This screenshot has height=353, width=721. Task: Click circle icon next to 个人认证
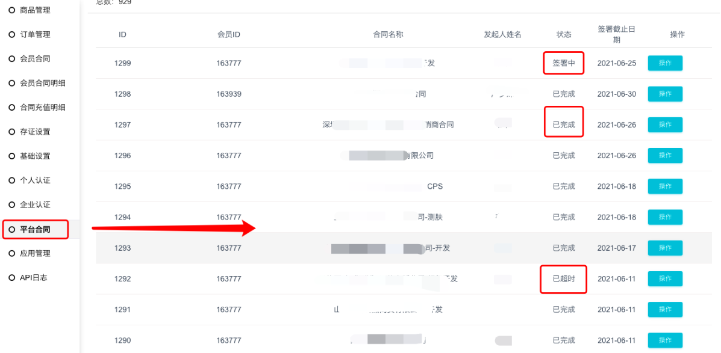click(11, 180)
